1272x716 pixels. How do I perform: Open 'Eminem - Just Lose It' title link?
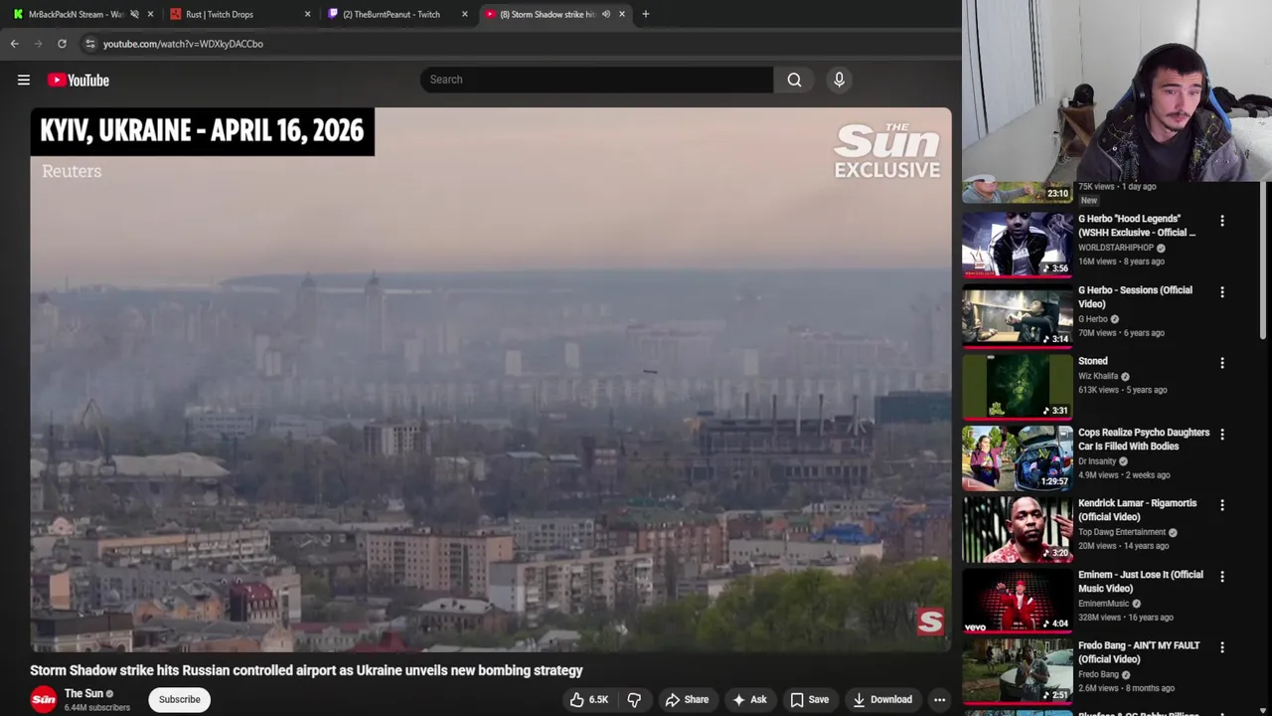point(1141,582)
